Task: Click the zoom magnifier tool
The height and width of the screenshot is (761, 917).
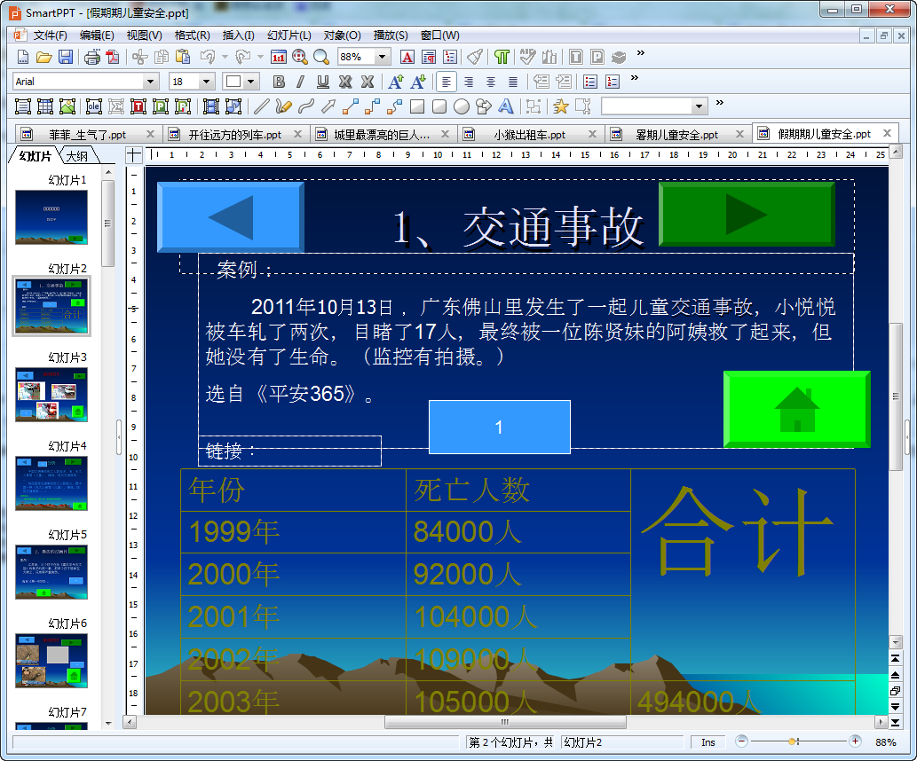Action: coord(321,57)
